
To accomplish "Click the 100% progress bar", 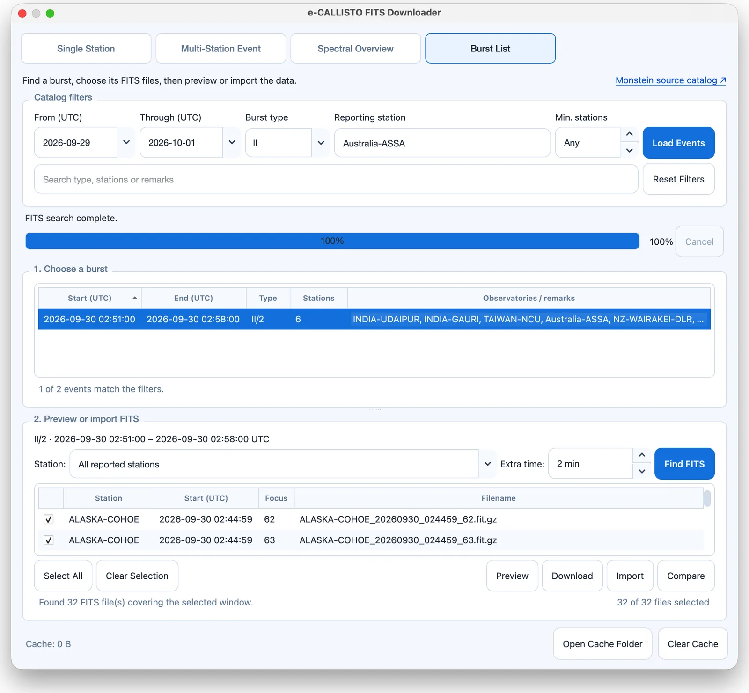I will (x=332, y=241).
